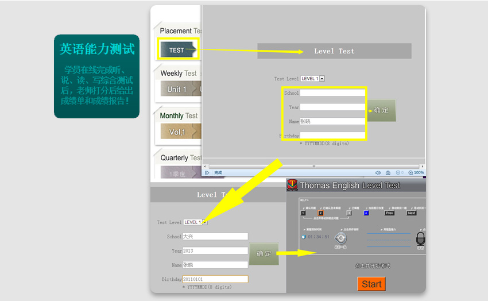Click the Weekly Test heading
The height and width of the screenshot is (301, 488).
click(x=179, y=73)
